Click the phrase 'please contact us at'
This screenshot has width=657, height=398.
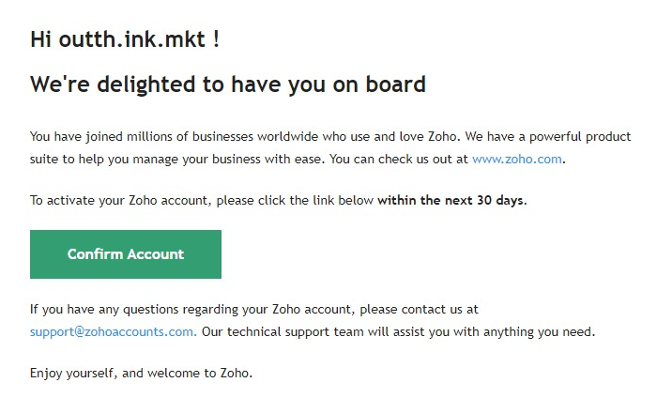419,309
